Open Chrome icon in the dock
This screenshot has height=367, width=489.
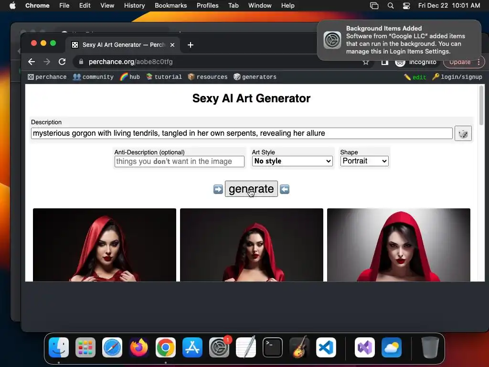166,347
